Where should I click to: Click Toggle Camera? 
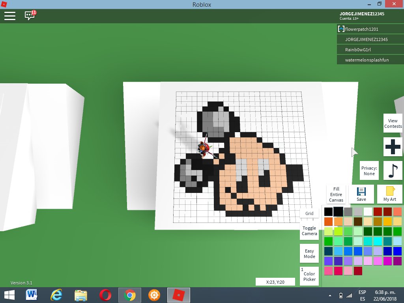pos(309,230)
